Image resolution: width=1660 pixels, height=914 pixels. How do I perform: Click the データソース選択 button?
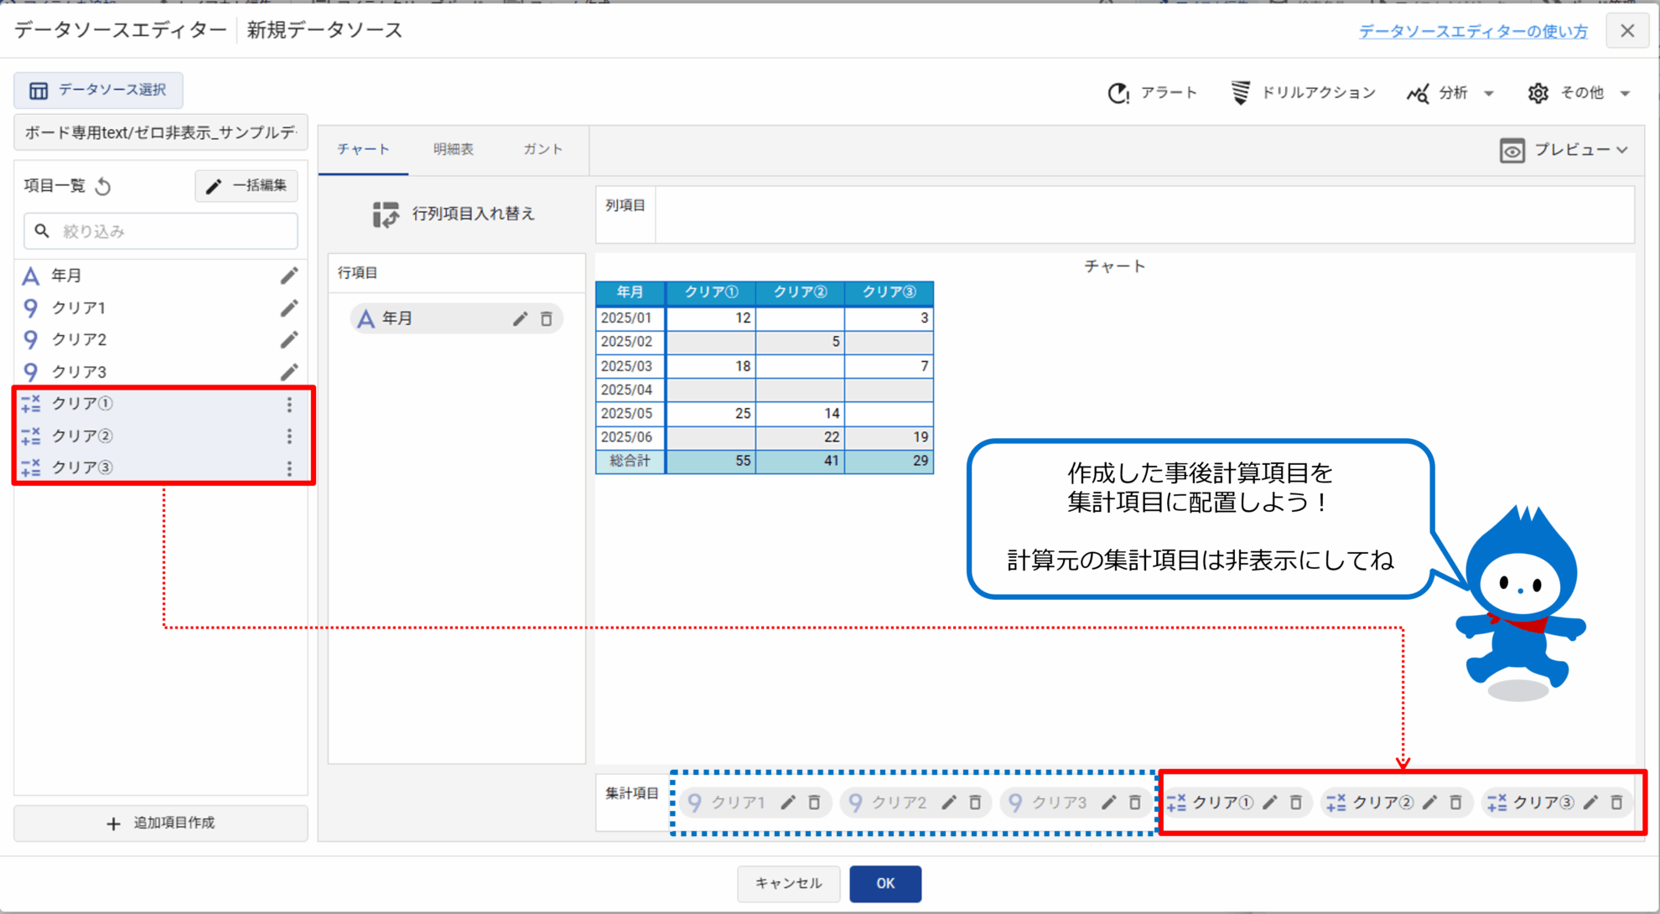[99, 90]
